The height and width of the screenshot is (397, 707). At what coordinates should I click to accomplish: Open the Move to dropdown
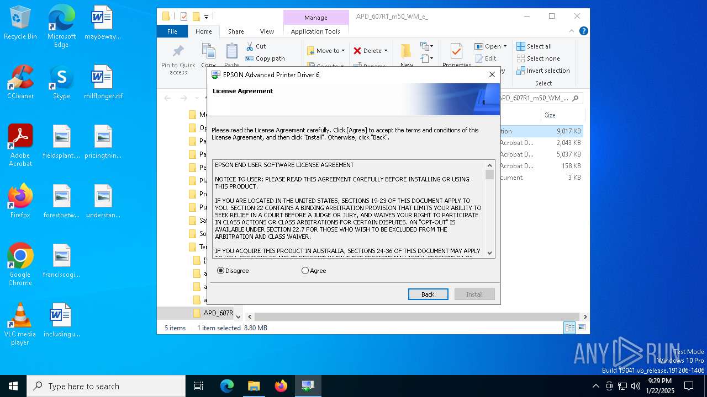[326, 51]
